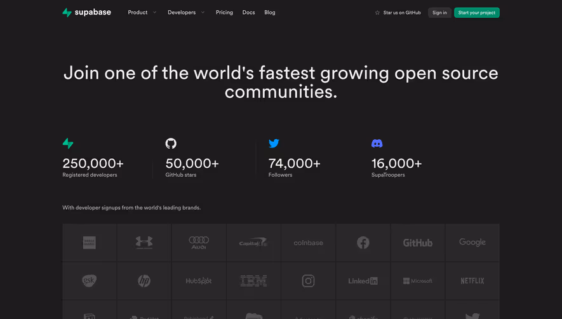562x319 pixels.
Task: Click the Sign in button
Action: click(x=439, y=13)
